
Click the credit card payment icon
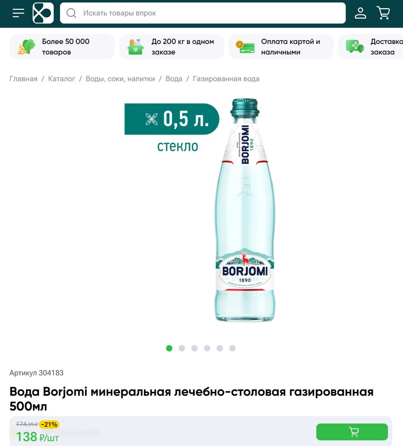click(x=245, y=47)
